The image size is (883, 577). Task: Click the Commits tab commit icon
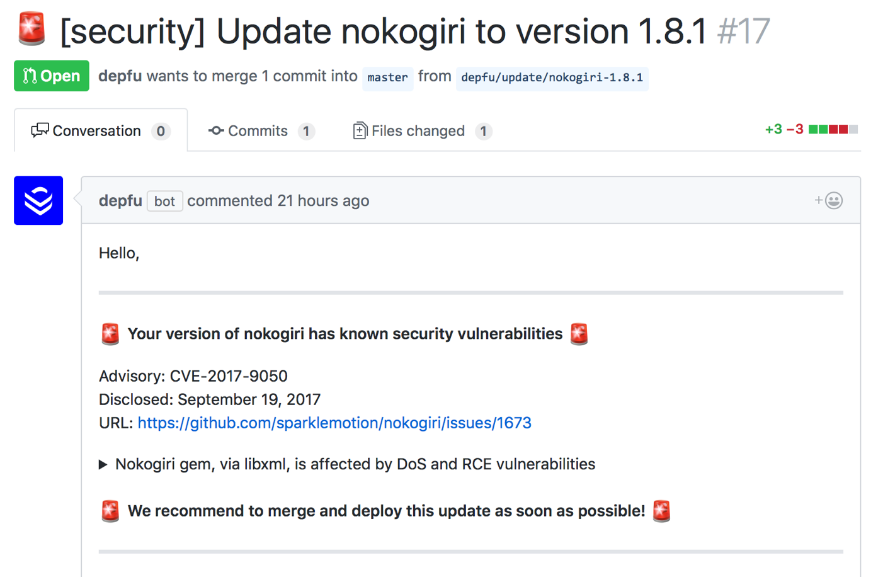(x=216, y=130)
